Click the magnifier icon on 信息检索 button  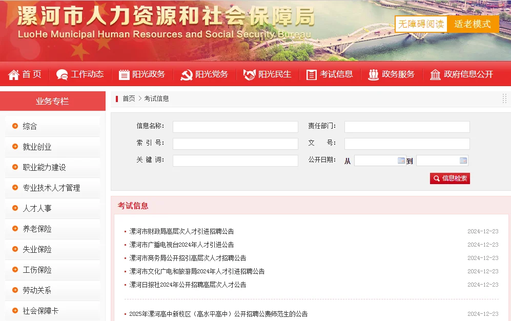pos(437,178)
